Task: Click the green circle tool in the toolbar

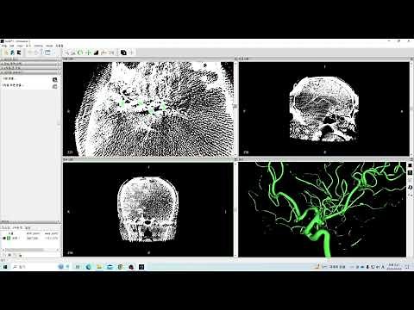Action: pos(80,53)
